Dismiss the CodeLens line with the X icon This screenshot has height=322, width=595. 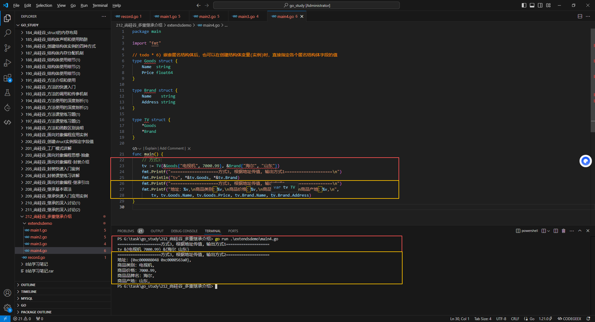coord(189,149)
